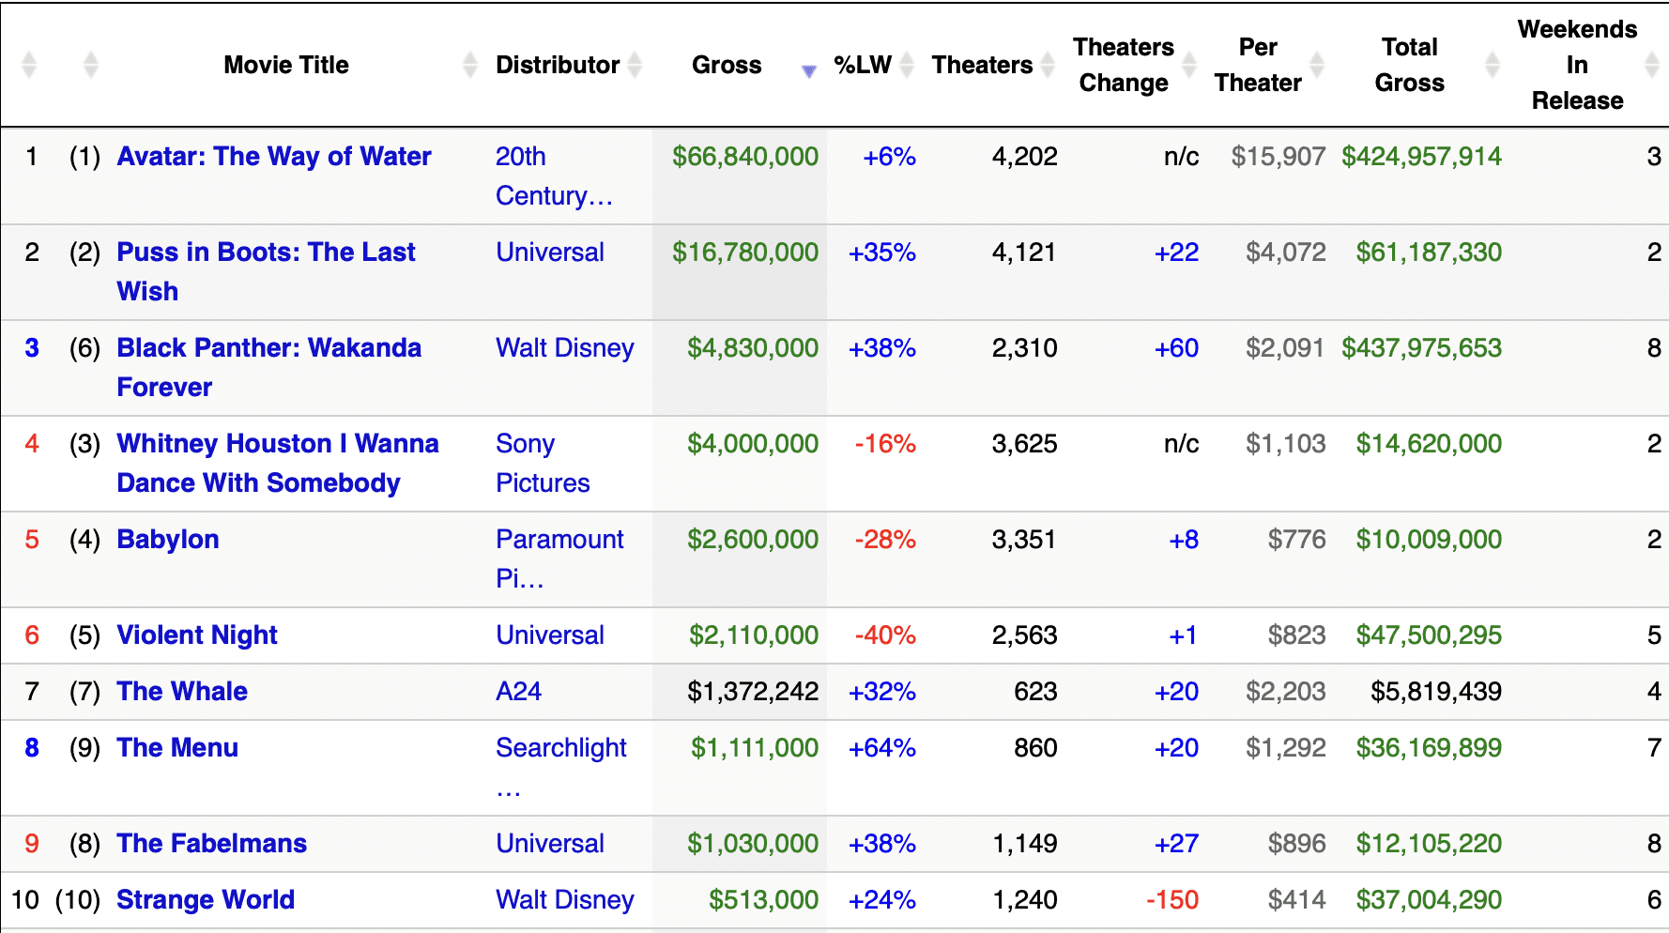Image resolution: width=1669 pixels, height=933 pixels.
Task: Open Puss in Boots: The Last Wish
Action: pos(266,271)
